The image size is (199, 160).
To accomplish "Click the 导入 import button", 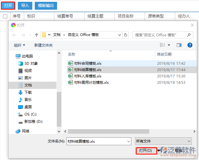I will pos(25,5).
